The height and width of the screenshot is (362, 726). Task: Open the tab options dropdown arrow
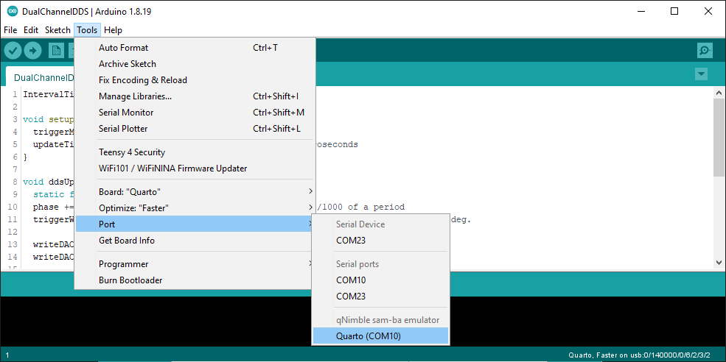[x=701, y=74]
